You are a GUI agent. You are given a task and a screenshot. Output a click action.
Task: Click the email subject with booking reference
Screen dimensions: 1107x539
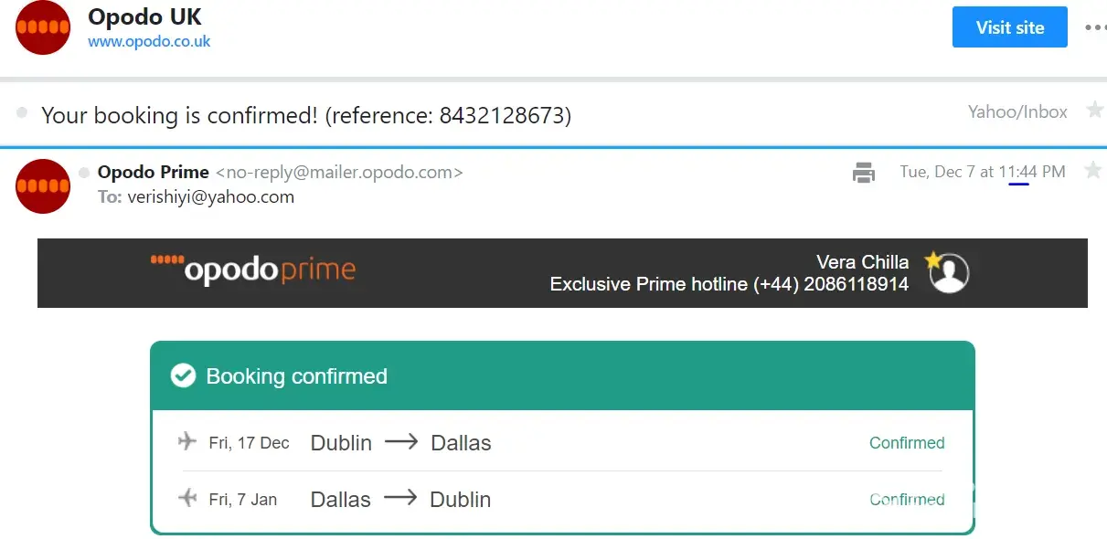(306, 115)
